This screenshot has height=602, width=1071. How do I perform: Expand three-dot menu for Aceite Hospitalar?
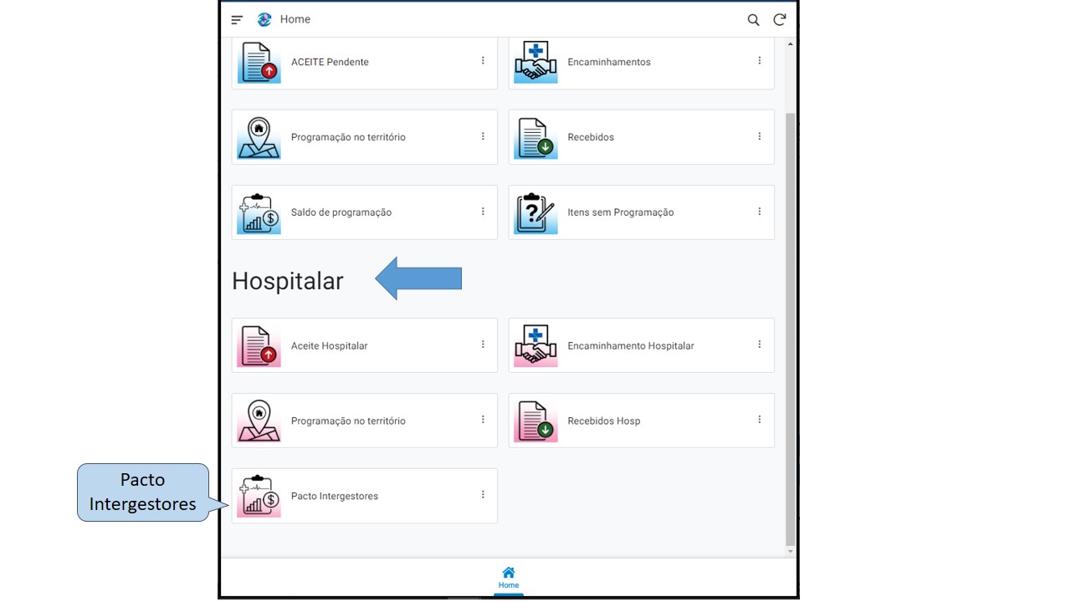pos(483,344)
